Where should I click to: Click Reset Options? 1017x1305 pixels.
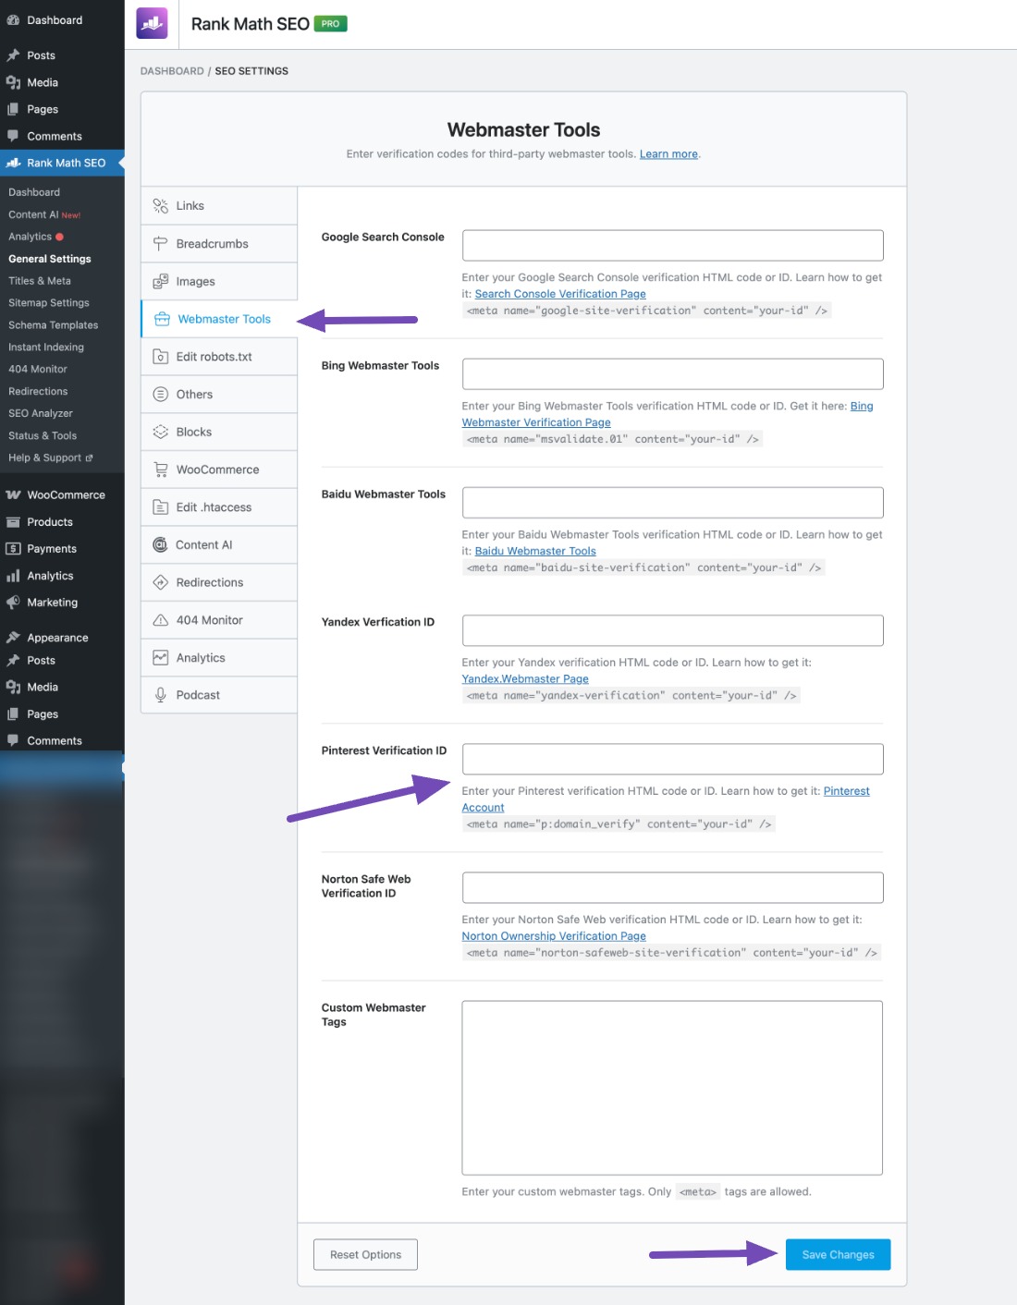point(365,1254)
